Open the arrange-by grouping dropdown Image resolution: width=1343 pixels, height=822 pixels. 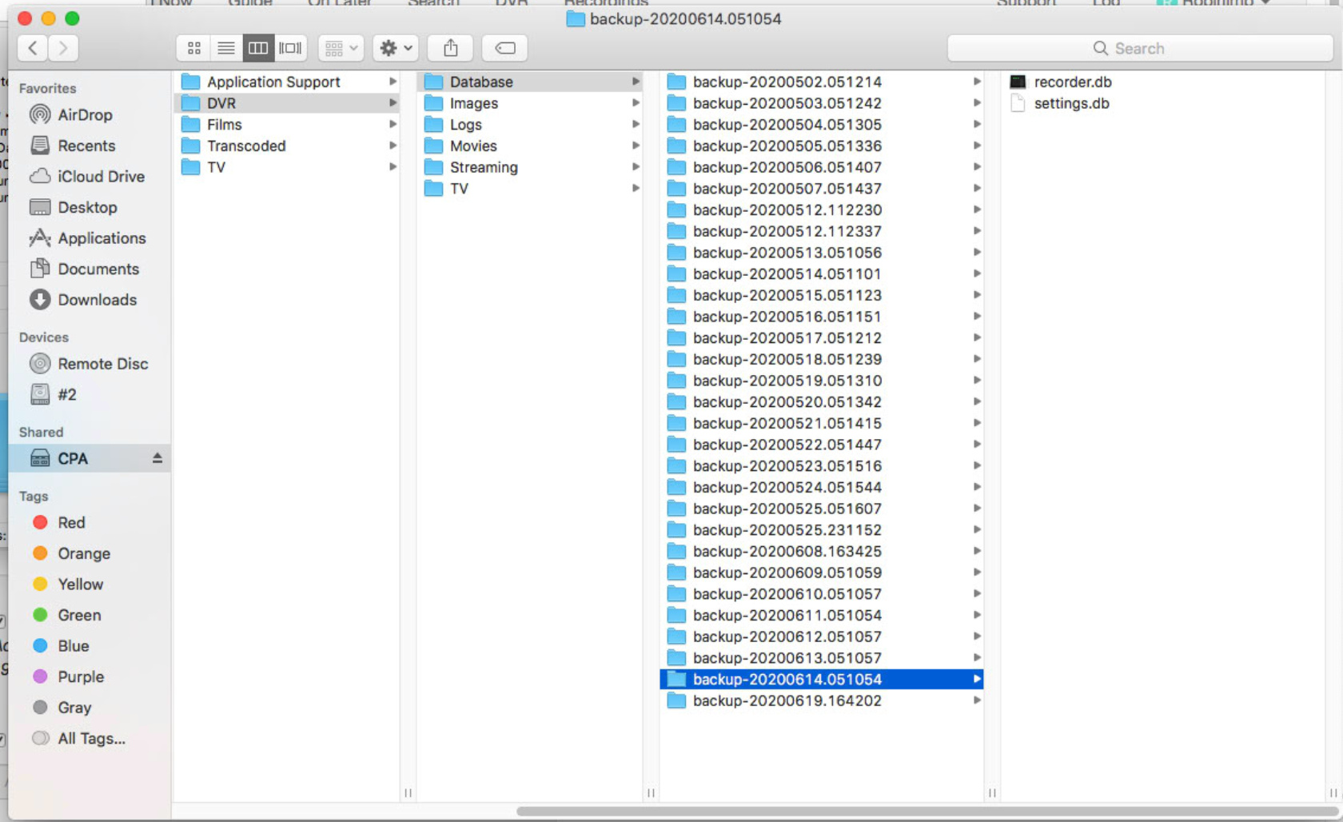341,49
